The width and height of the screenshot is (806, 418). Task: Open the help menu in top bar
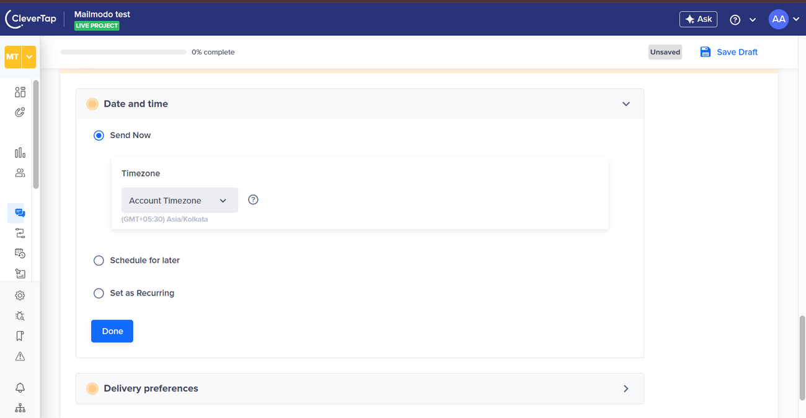click(x=742, y=20)
